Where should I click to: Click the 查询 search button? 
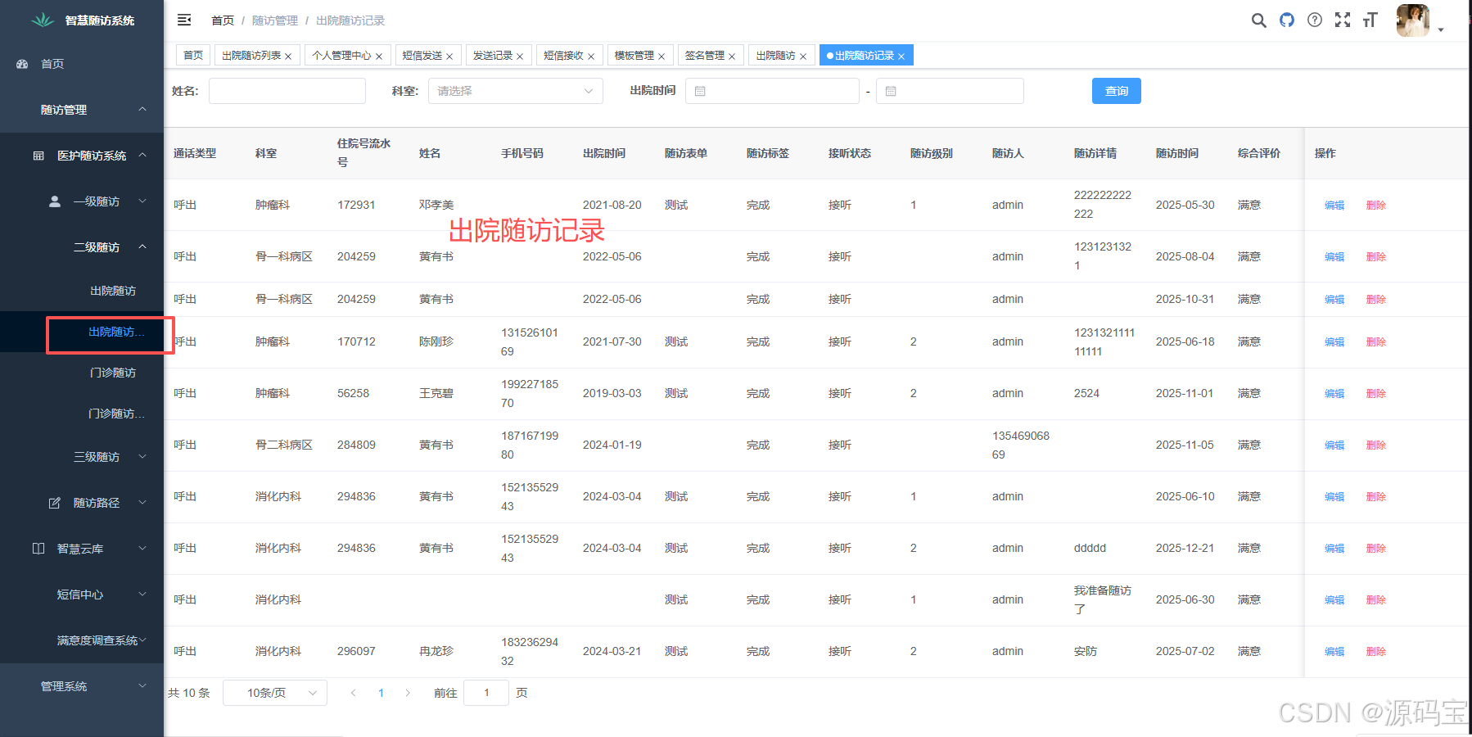coord(1117,91)
